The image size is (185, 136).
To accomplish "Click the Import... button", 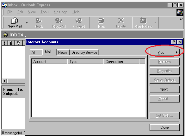I will (164, 89).
